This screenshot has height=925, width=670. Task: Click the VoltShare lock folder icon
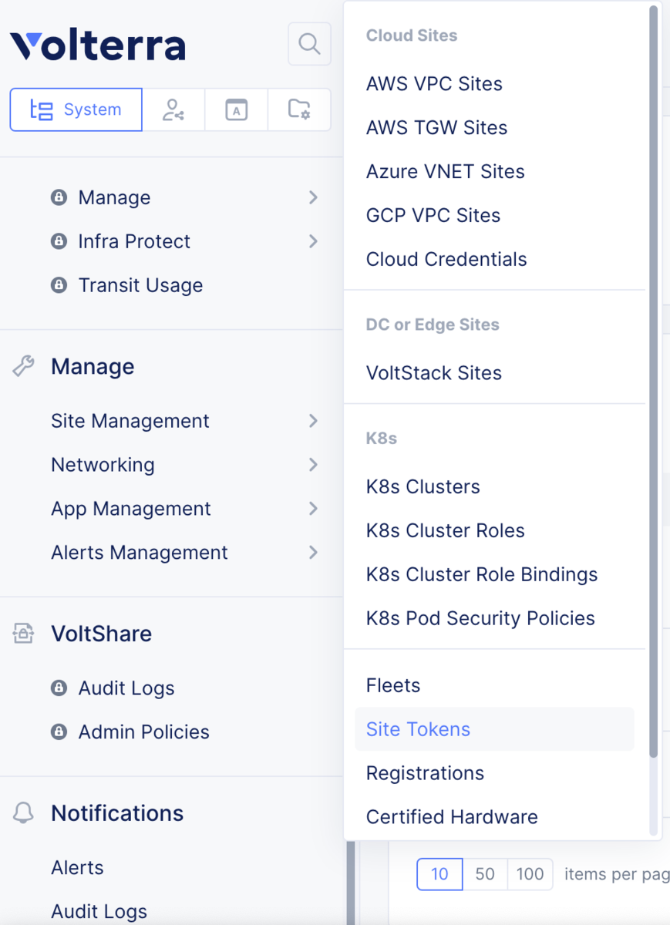click(x=24, y=634)
